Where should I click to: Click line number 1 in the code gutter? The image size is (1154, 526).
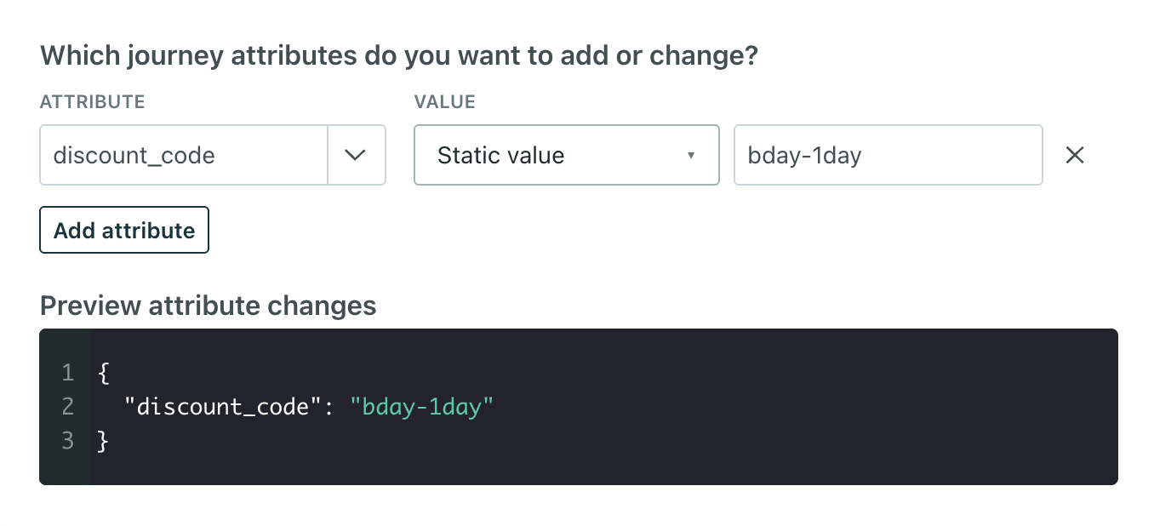67,373
